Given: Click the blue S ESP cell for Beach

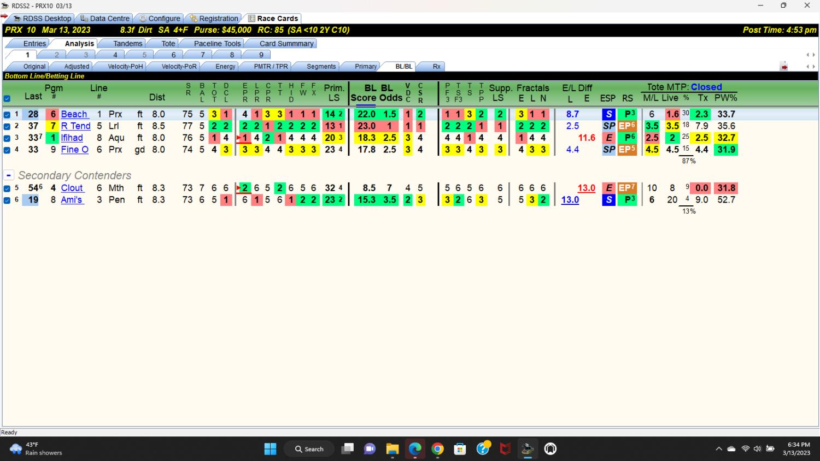Looking at the screenshot, I should (x=608, y=114).
